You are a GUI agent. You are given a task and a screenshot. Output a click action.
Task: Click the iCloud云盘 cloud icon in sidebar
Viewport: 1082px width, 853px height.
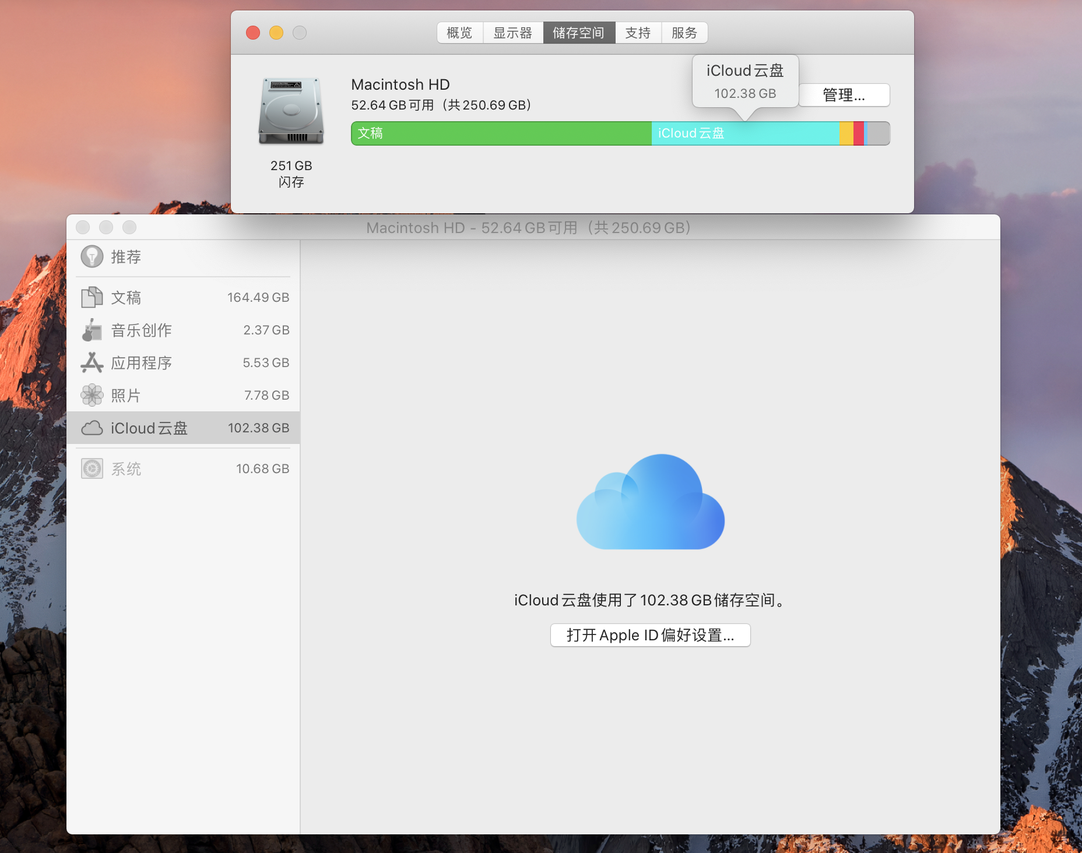[92, 428]
